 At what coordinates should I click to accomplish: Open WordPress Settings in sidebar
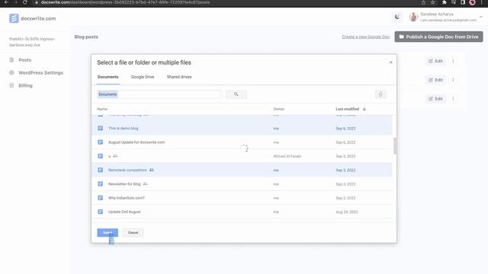coord(40,73)
